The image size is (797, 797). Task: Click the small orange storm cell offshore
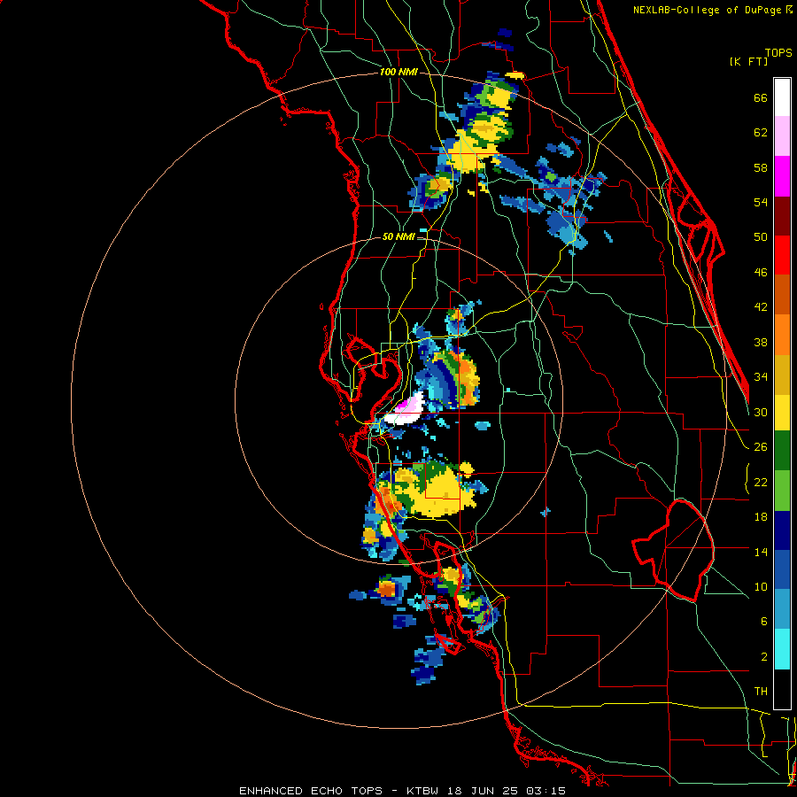point(386,589)
